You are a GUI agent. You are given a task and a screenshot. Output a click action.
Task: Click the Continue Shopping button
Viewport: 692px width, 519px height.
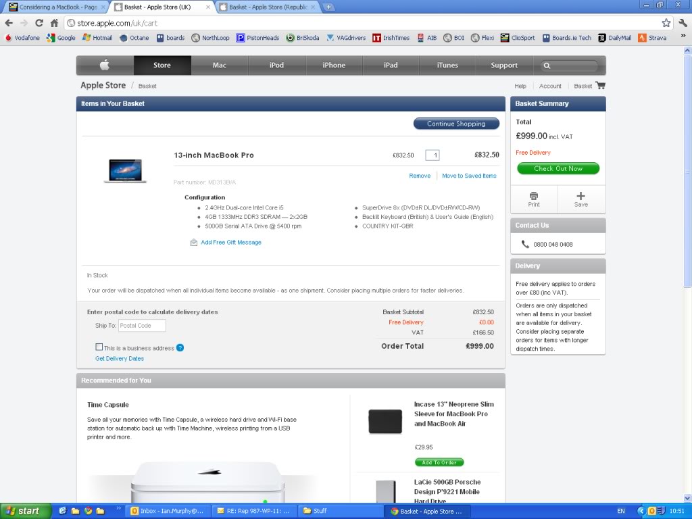456,124
